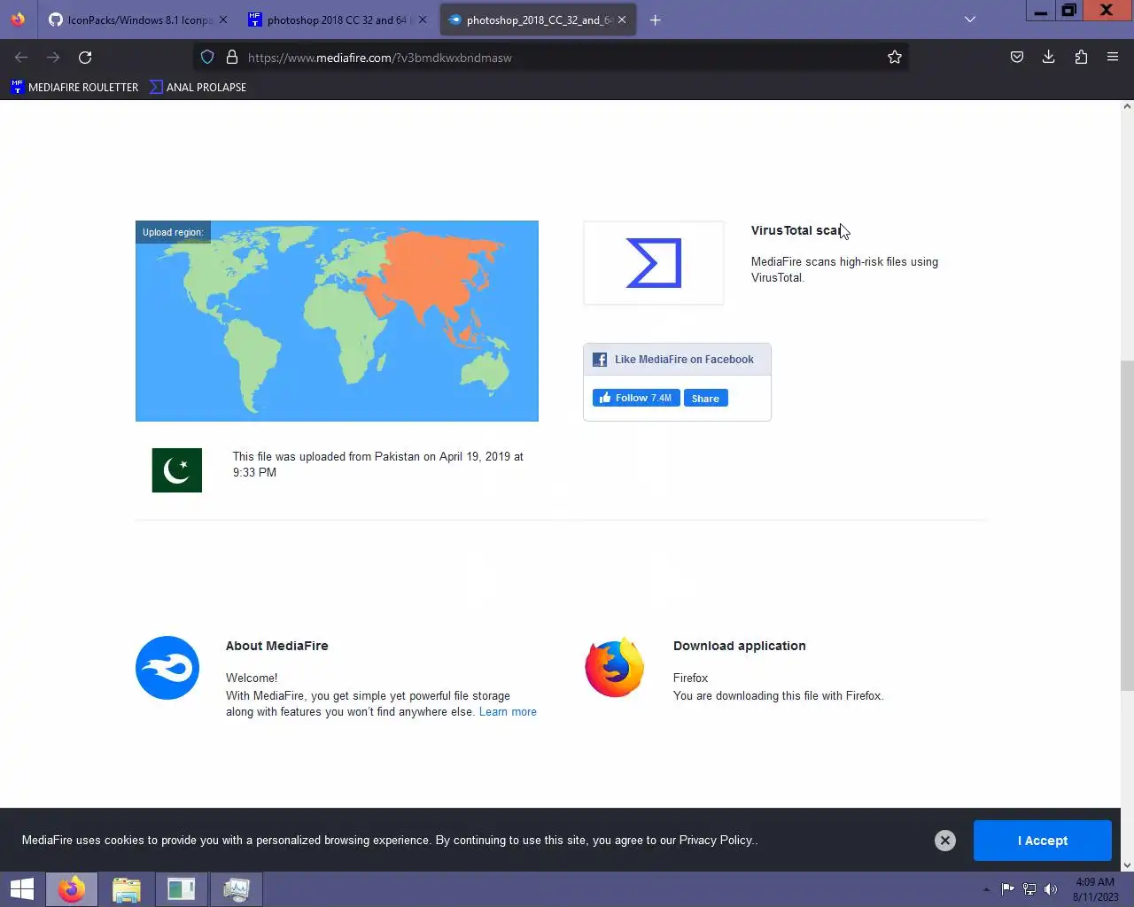This screenshot has width=1134, height=907.
Task: Open the Privacy Policy link
Action: coord(716,840)
